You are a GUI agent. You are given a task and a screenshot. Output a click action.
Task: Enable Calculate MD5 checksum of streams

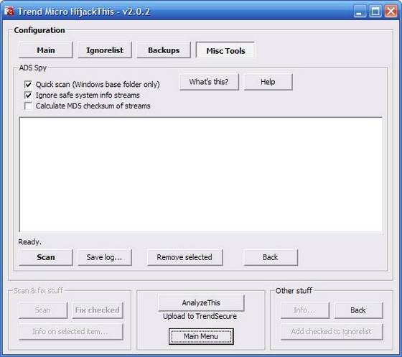point(28,106)
